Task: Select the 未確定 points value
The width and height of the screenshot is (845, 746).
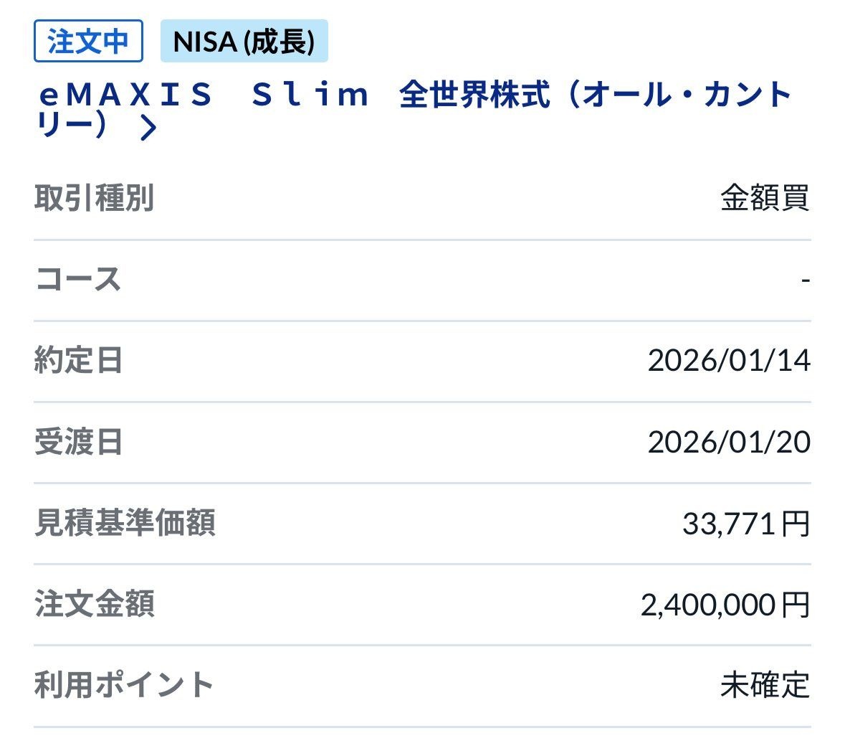Action: tap(764, 685)
